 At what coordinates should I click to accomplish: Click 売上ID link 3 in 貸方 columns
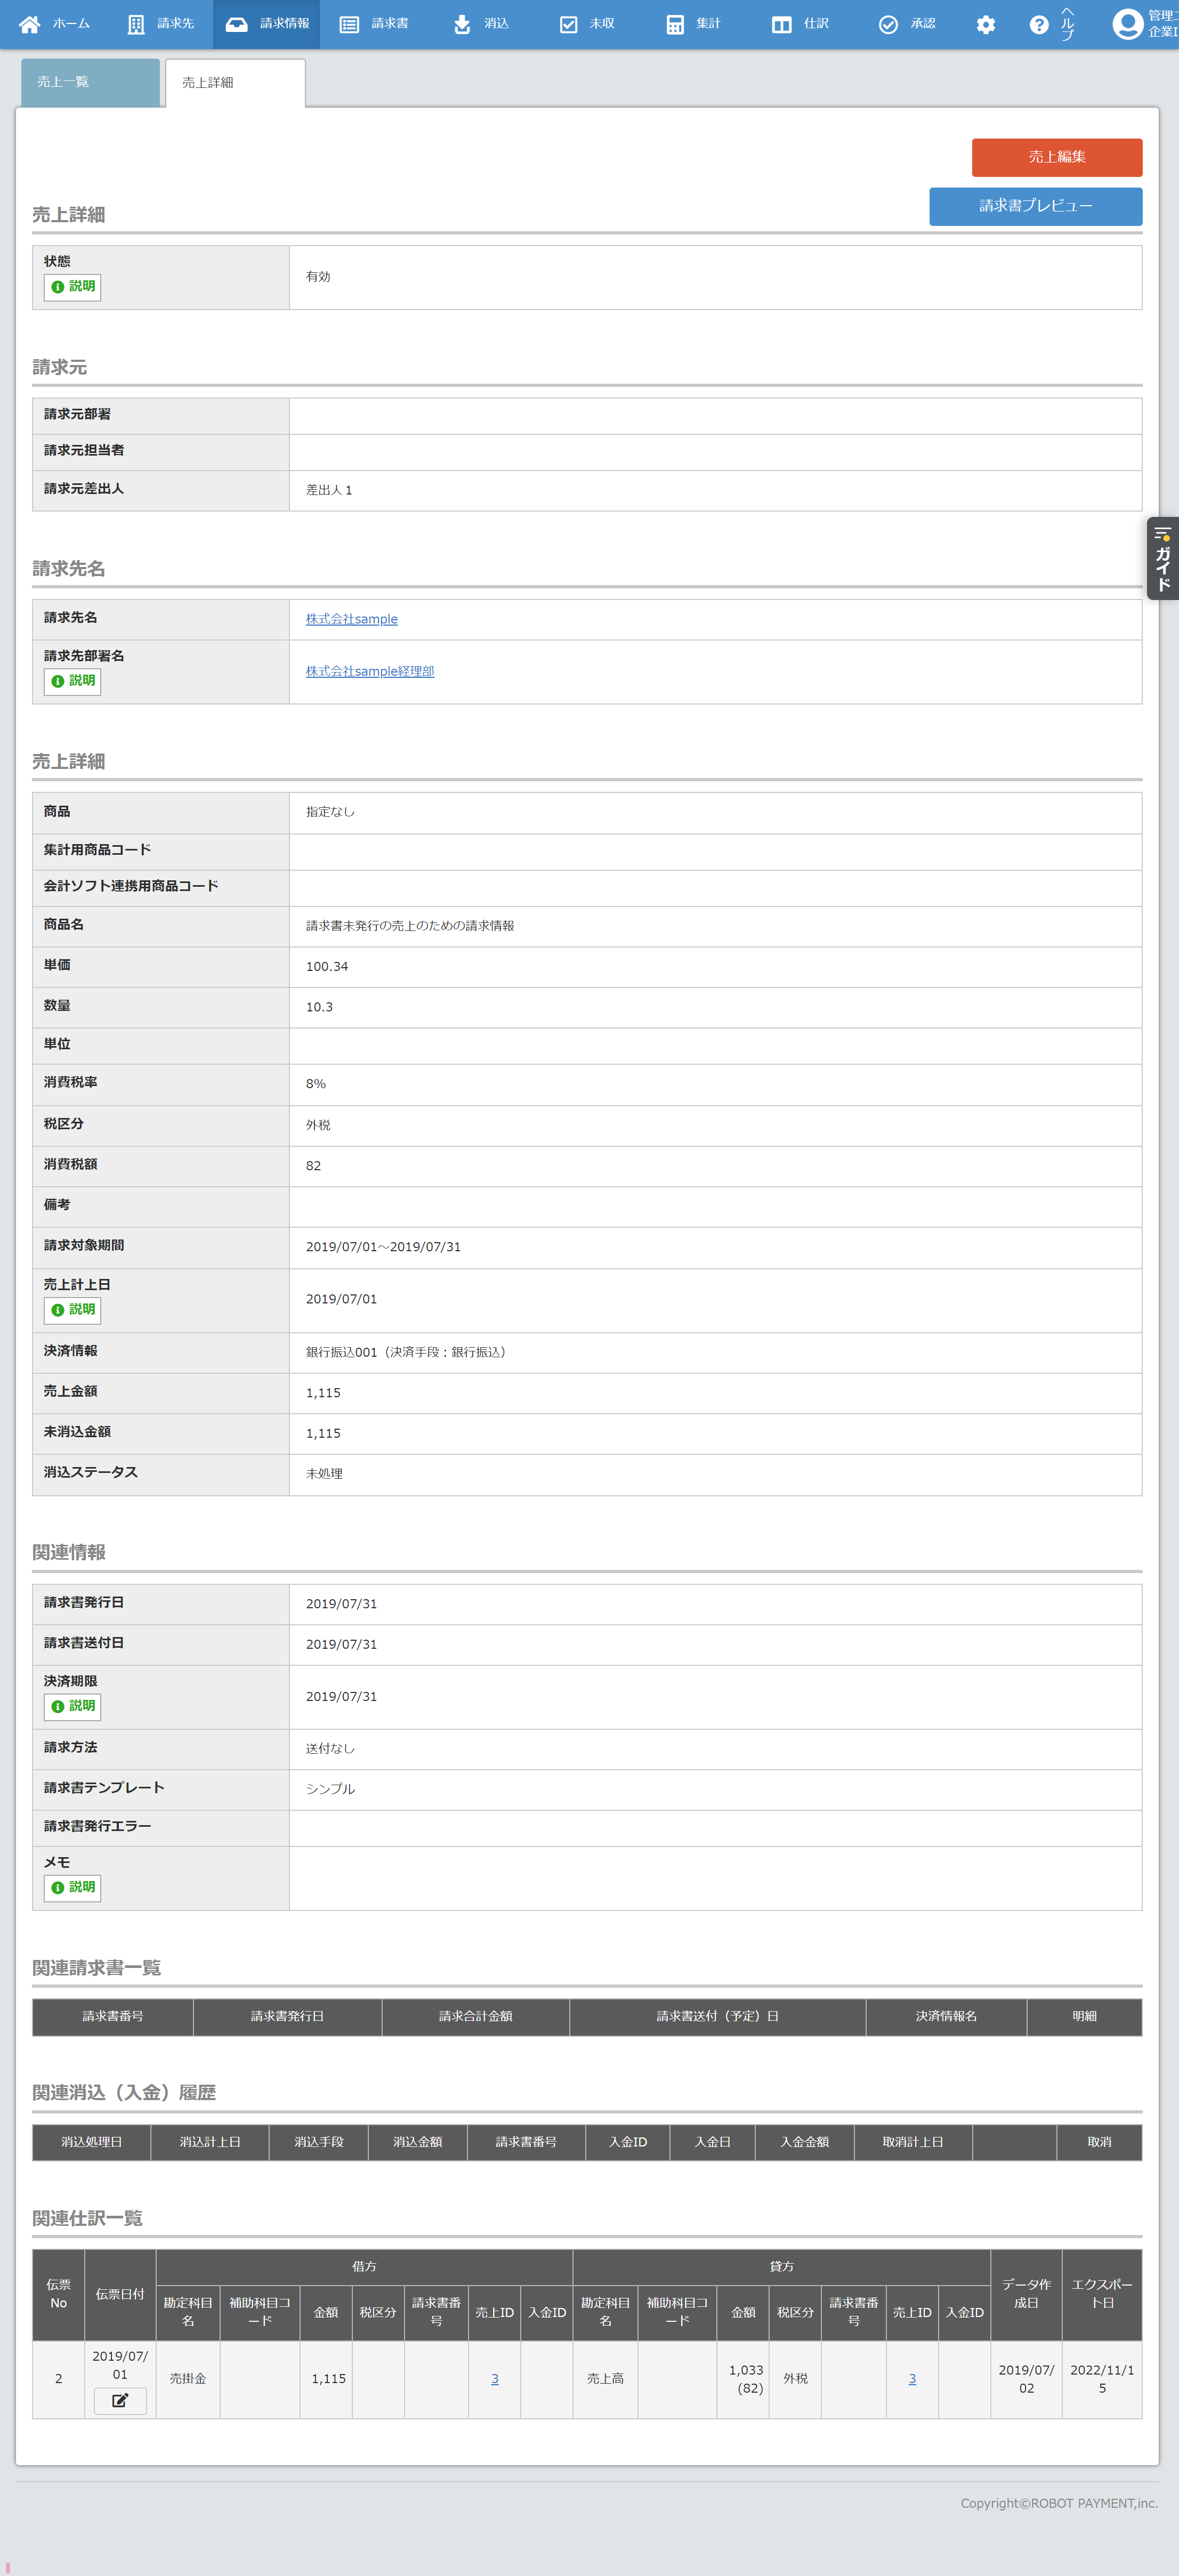point(912,2380)
